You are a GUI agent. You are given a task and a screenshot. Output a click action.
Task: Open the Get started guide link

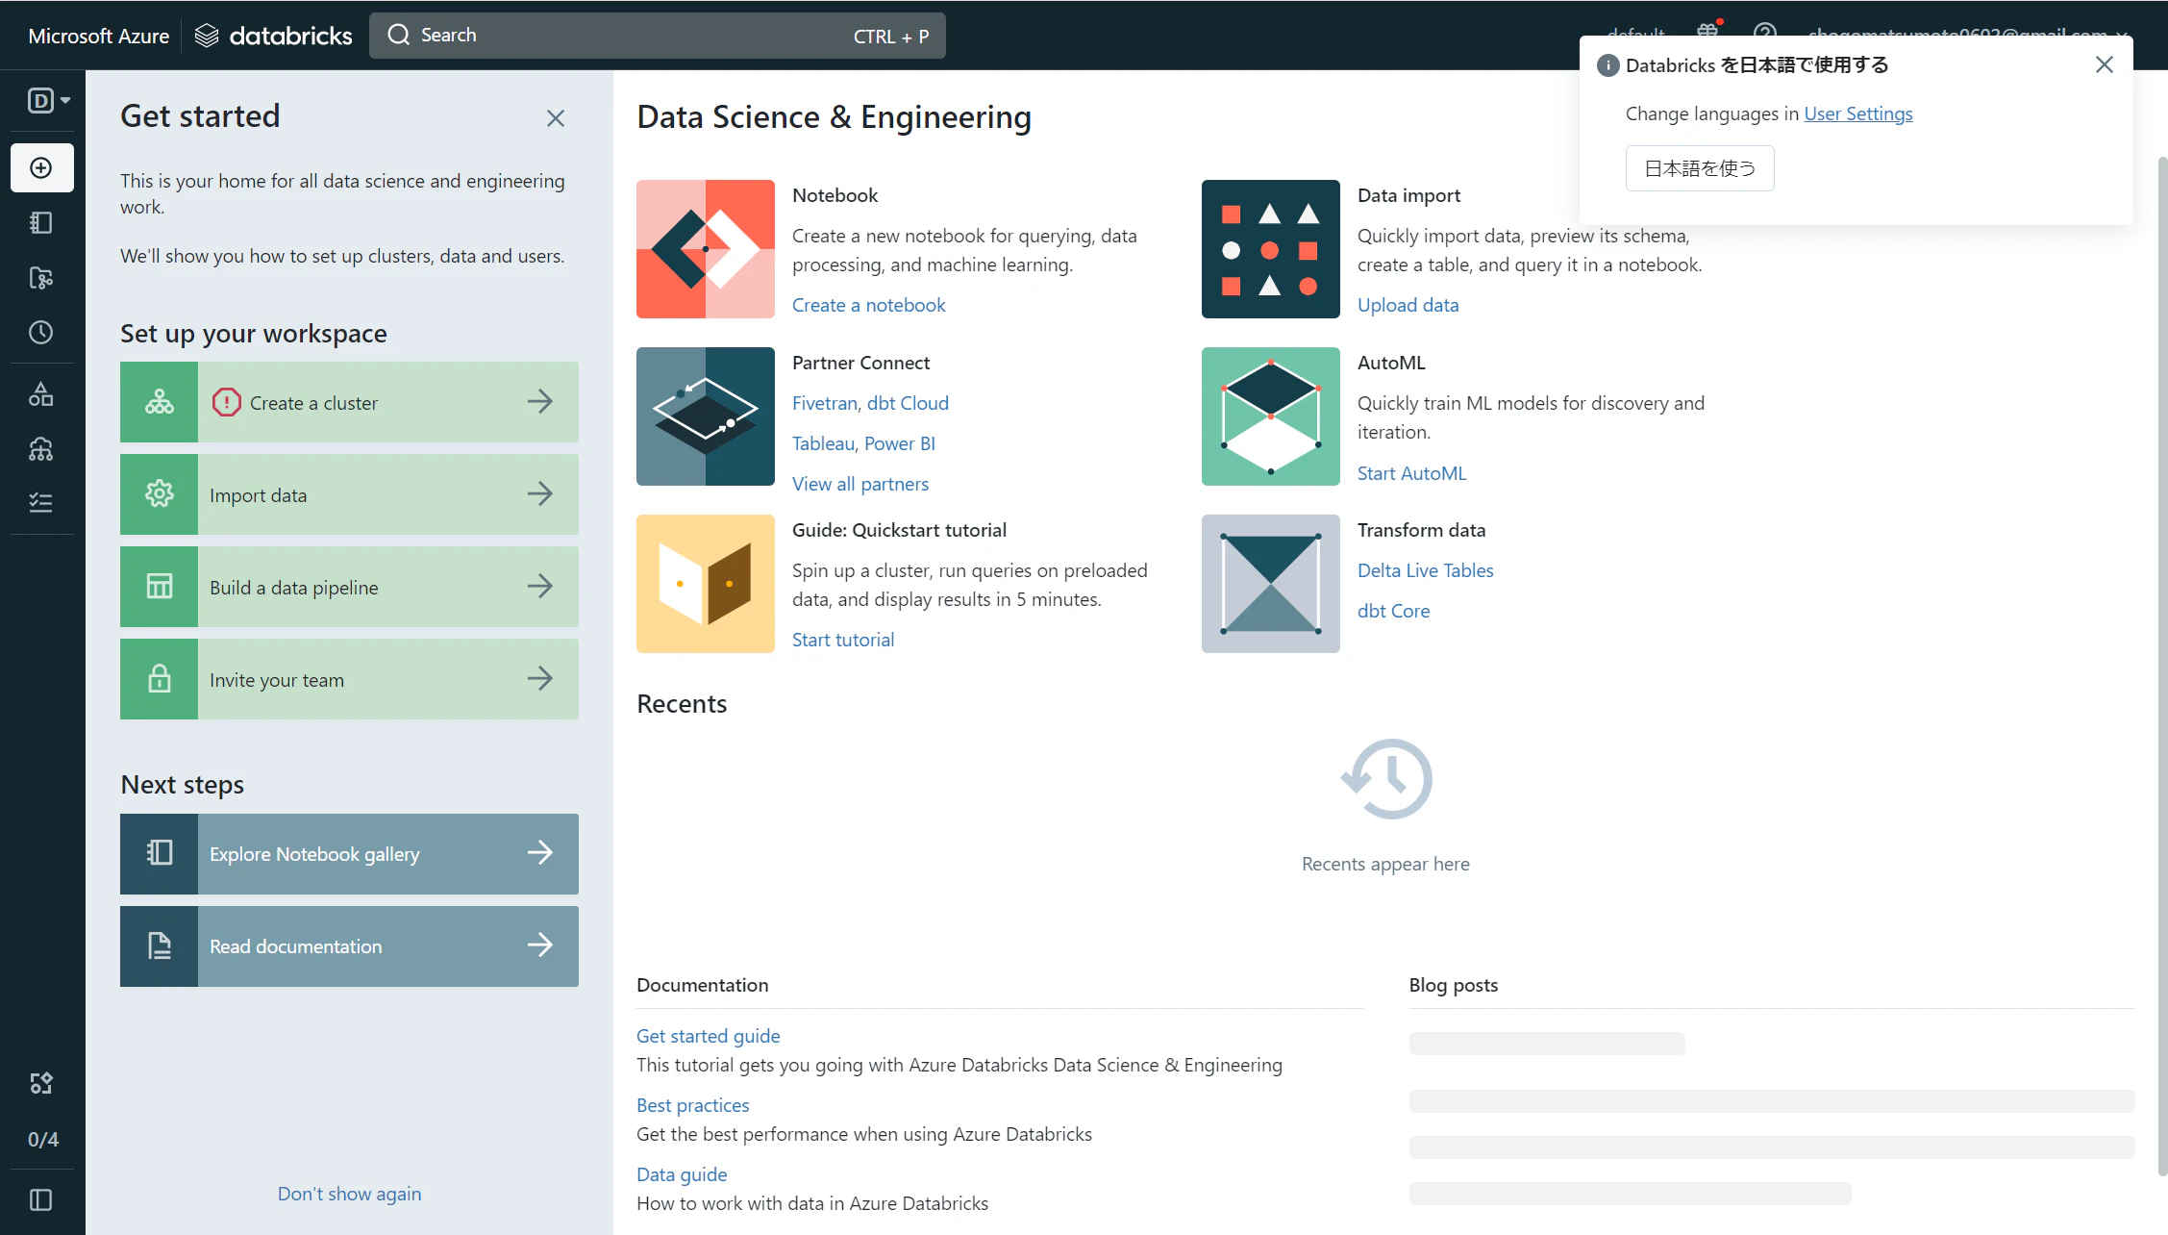(709, 1036)
